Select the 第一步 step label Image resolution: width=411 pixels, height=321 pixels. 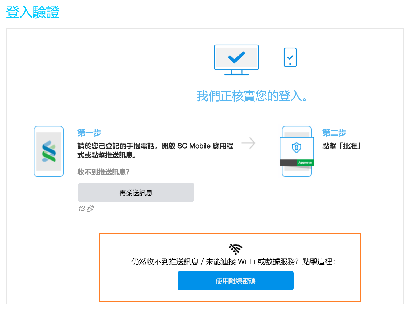(89, 133)
